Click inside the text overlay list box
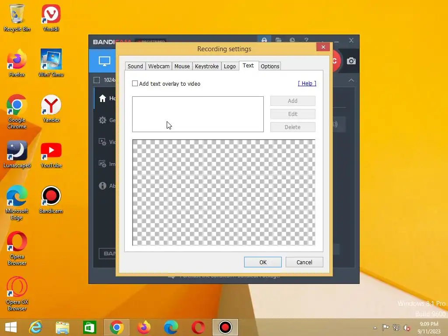Image resolution: width=448 pixels, height=336 pixels. (198, 114)
